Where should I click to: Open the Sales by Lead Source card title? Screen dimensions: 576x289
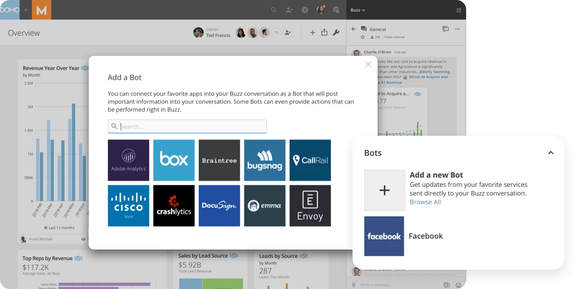[203, 256]
